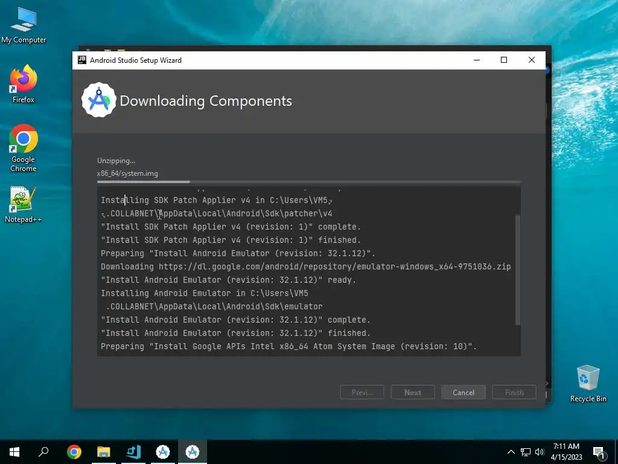618x464 pixels.
Task: Switch to first Android Studio taskbar icon
Action: click(163, 452)
